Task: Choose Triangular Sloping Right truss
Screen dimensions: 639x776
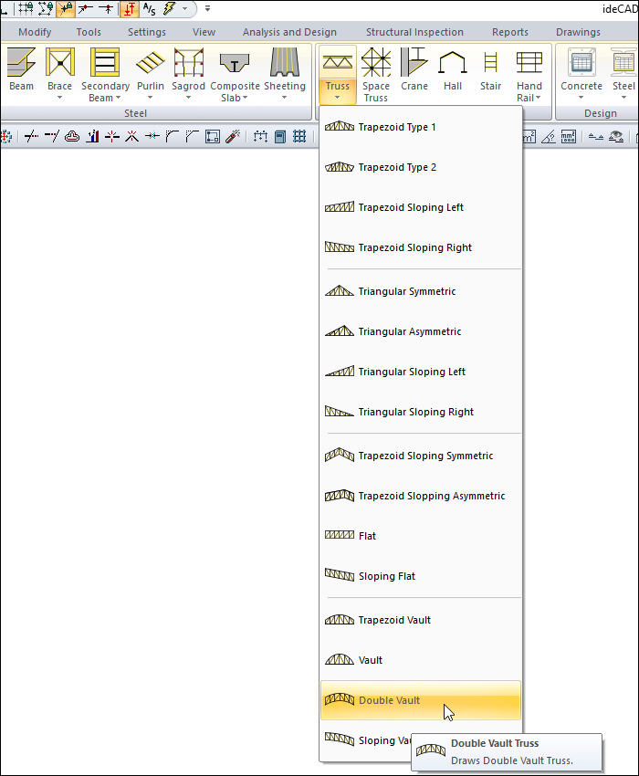Action: click(421, 412)
